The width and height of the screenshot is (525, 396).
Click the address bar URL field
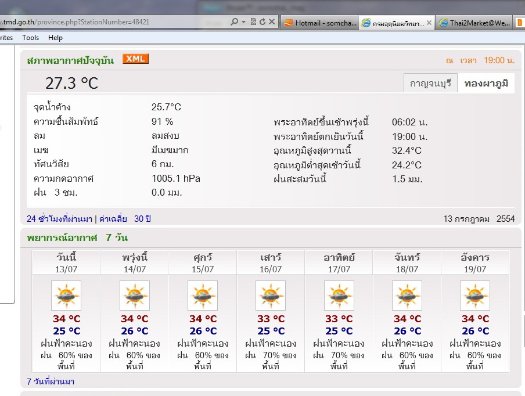[116, 22]
